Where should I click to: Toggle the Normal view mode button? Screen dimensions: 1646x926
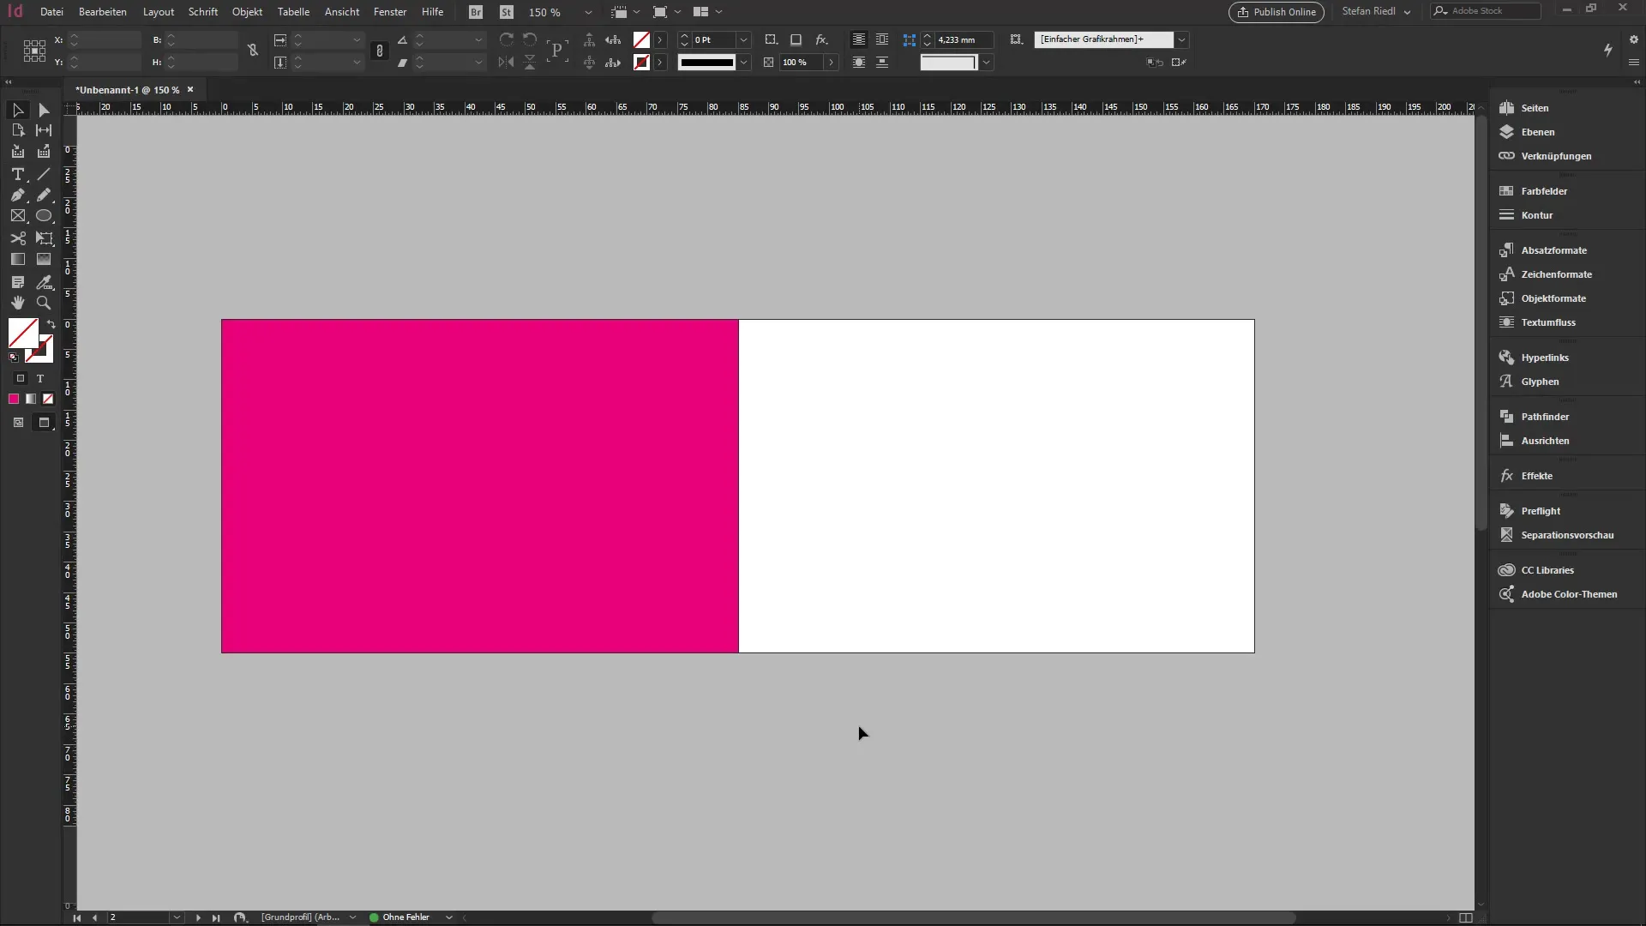tap(18, 422)
